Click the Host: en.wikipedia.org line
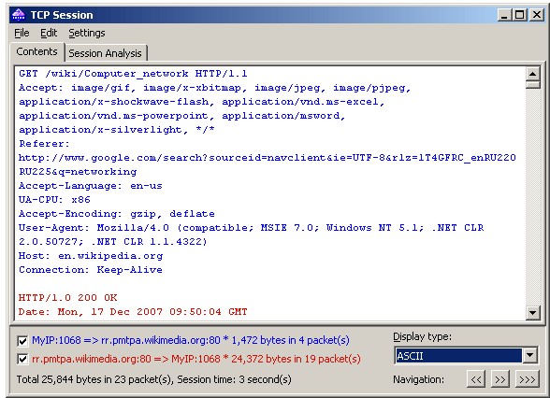 click(x=91, y=256)
